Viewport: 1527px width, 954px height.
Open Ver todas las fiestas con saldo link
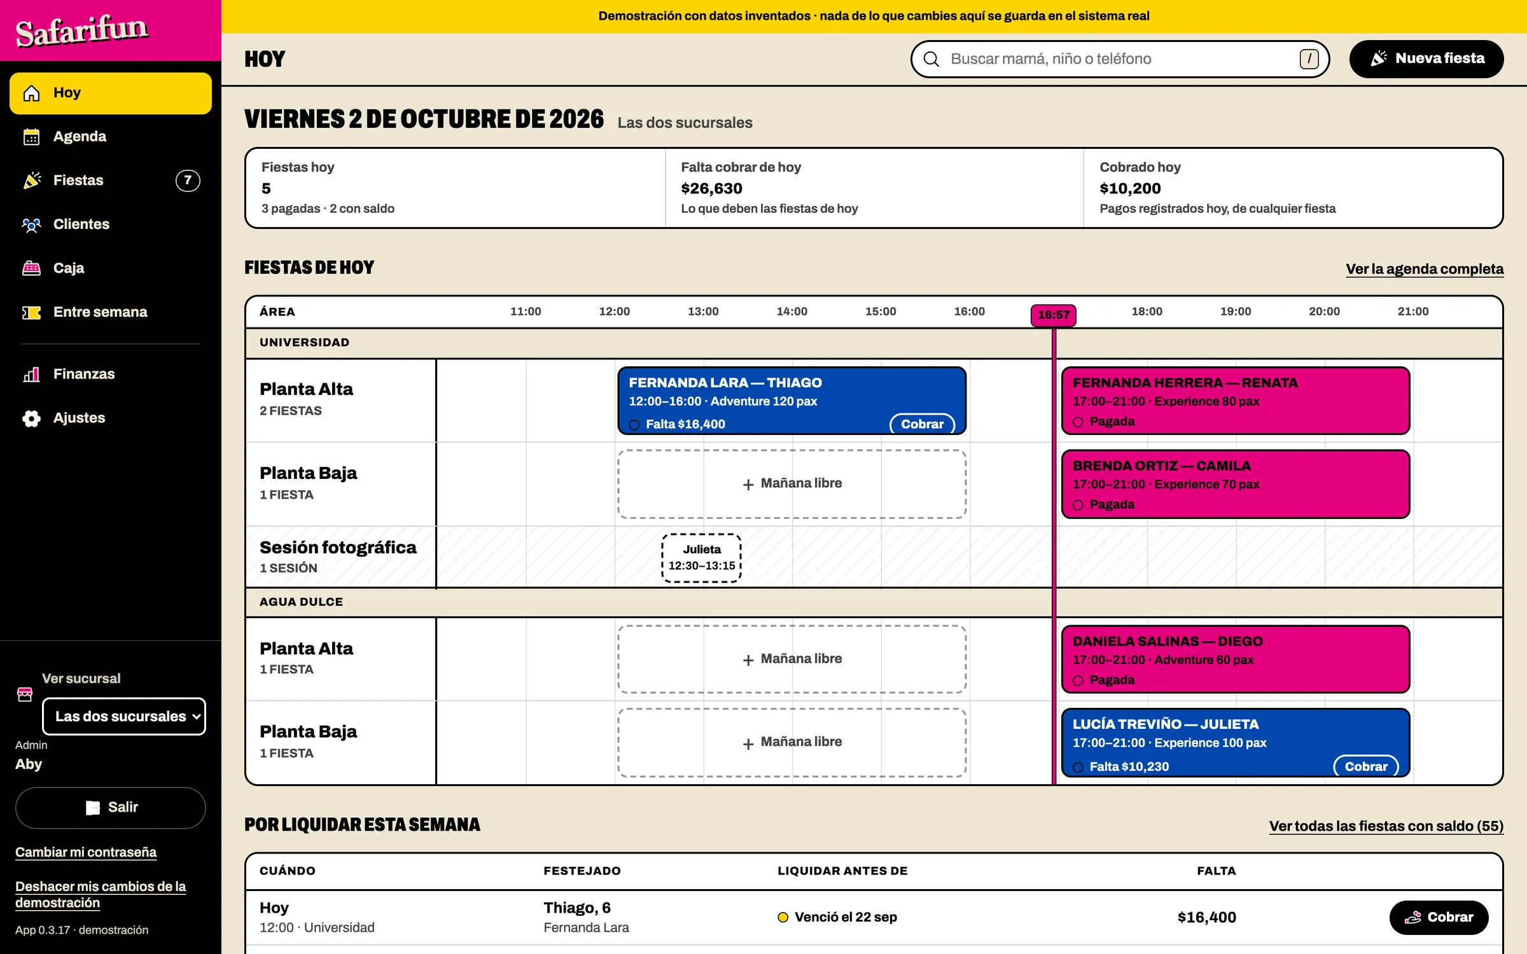[1386, 826]
